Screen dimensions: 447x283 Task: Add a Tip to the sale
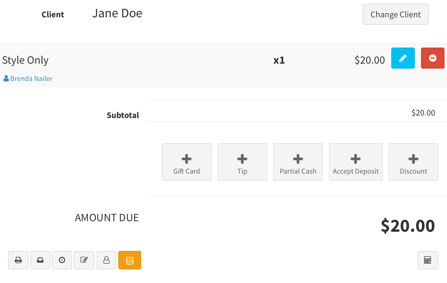(242, 162)
